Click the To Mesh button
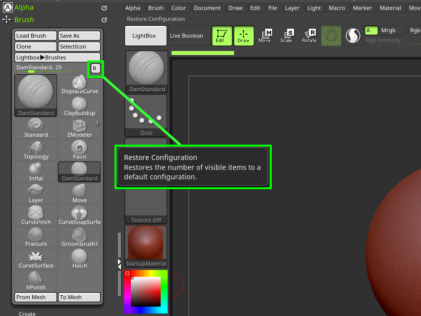The width and height of the screenshot is (421, 316). pyautogui.click(x=79, y=297)
